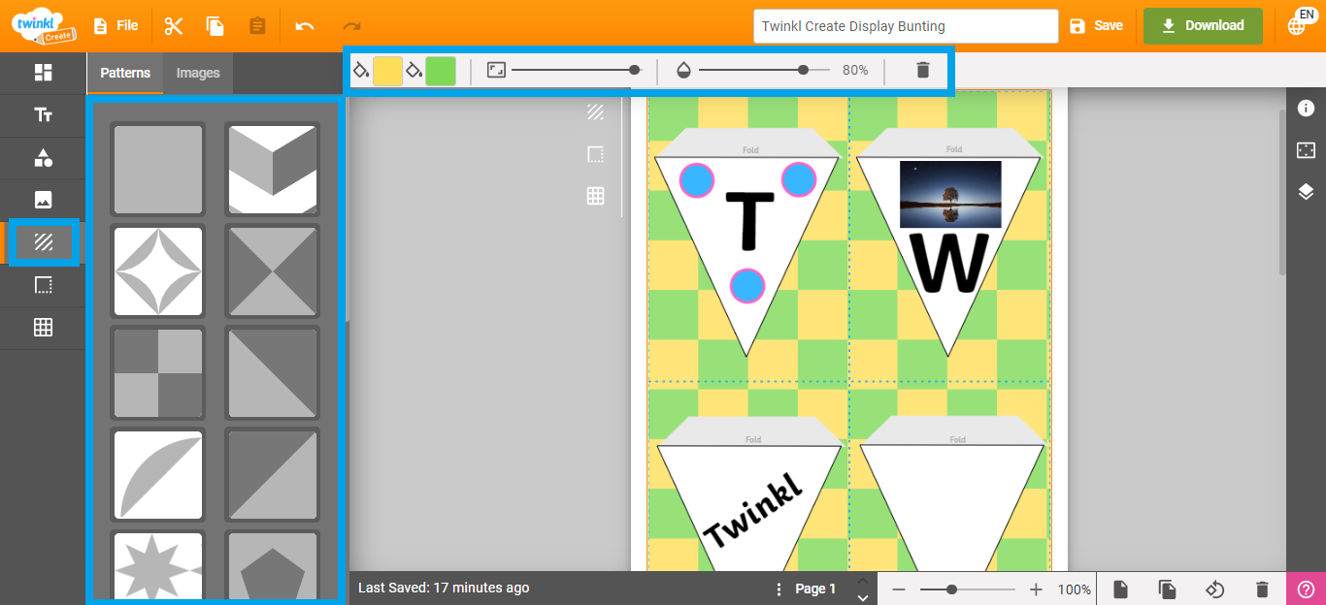Add a new blank page
Screen dimensions: 1326x605
coord(1120,589)
